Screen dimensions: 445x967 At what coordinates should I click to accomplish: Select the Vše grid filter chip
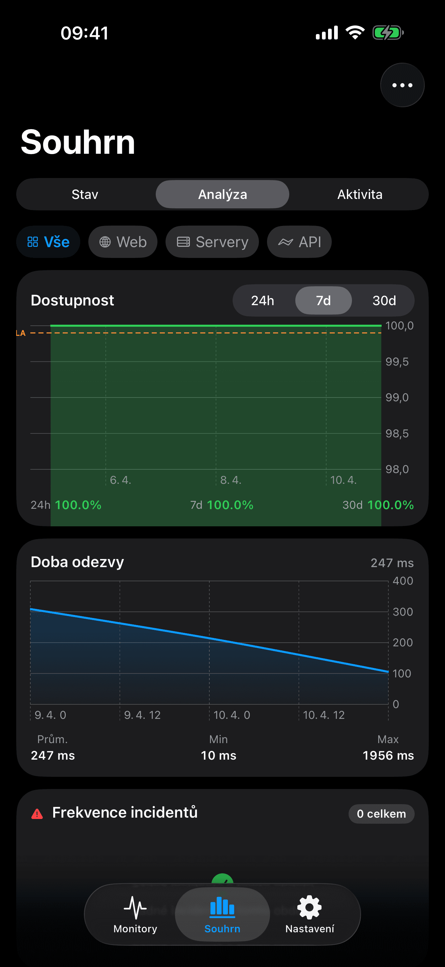[x=48, y=242]
